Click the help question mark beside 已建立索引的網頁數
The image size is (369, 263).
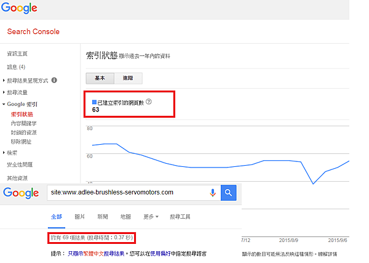point(149,102)
